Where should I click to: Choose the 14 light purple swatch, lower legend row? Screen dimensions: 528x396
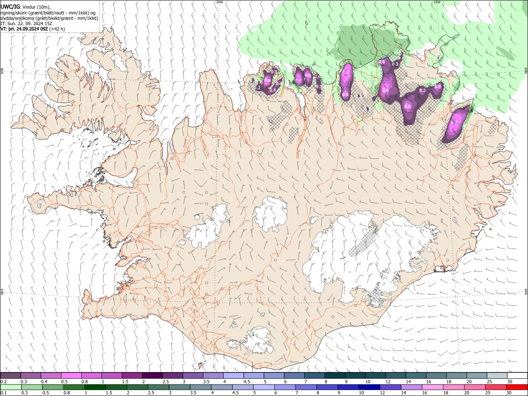pos(411,387)
